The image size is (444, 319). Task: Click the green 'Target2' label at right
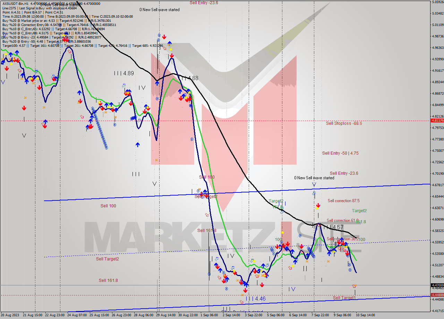tap(359, 210)
